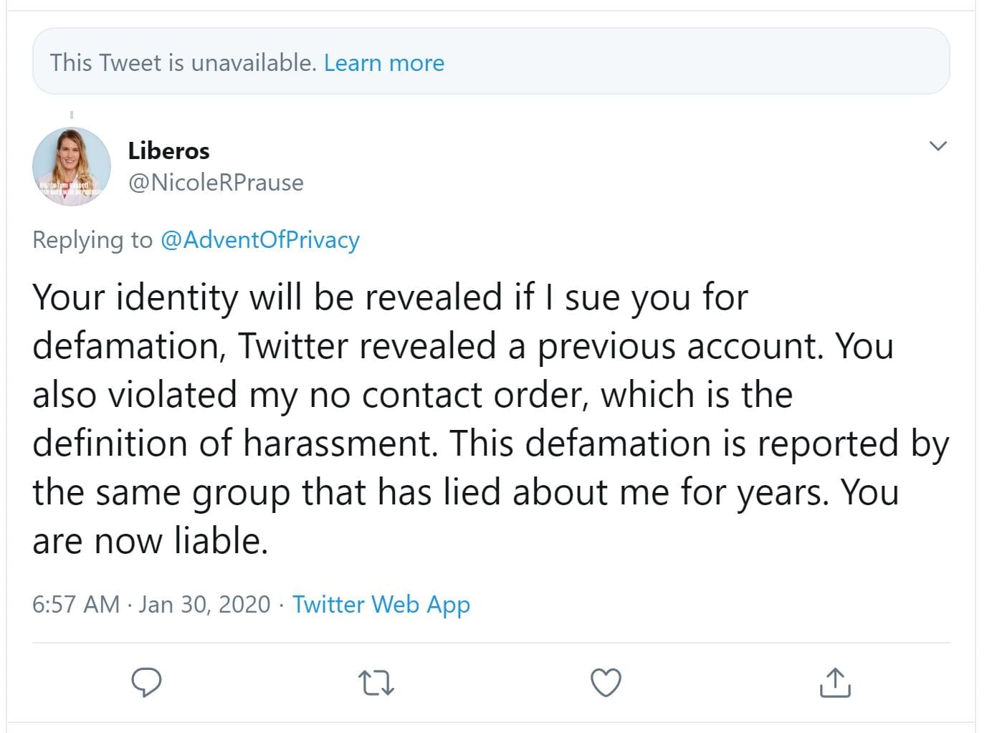
Task: Visit the @AdventOfPrivacy profile link
Action: point(259,239)
